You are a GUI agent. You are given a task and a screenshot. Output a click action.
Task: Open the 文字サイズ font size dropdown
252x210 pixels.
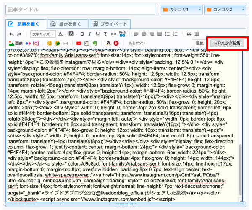43,34
